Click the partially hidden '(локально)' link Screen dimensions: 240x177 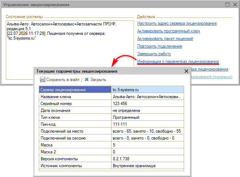point(212,77)
